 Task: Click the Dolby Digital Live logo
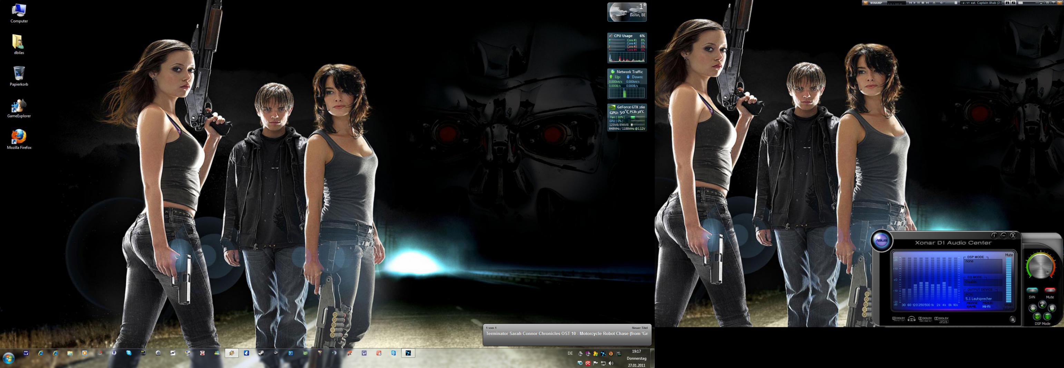pyautogui.click(x=899, y=319)
